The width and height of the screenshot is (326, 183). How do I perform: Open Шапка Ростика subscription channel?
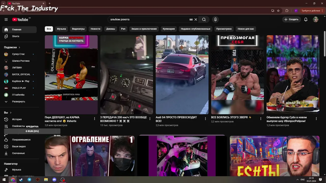[x=19, y=61]
